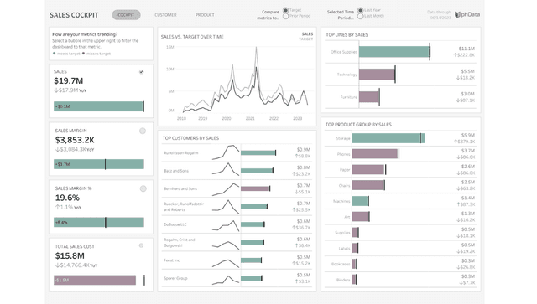Switch to the CUSTOMER tab

tap(165, 15)
